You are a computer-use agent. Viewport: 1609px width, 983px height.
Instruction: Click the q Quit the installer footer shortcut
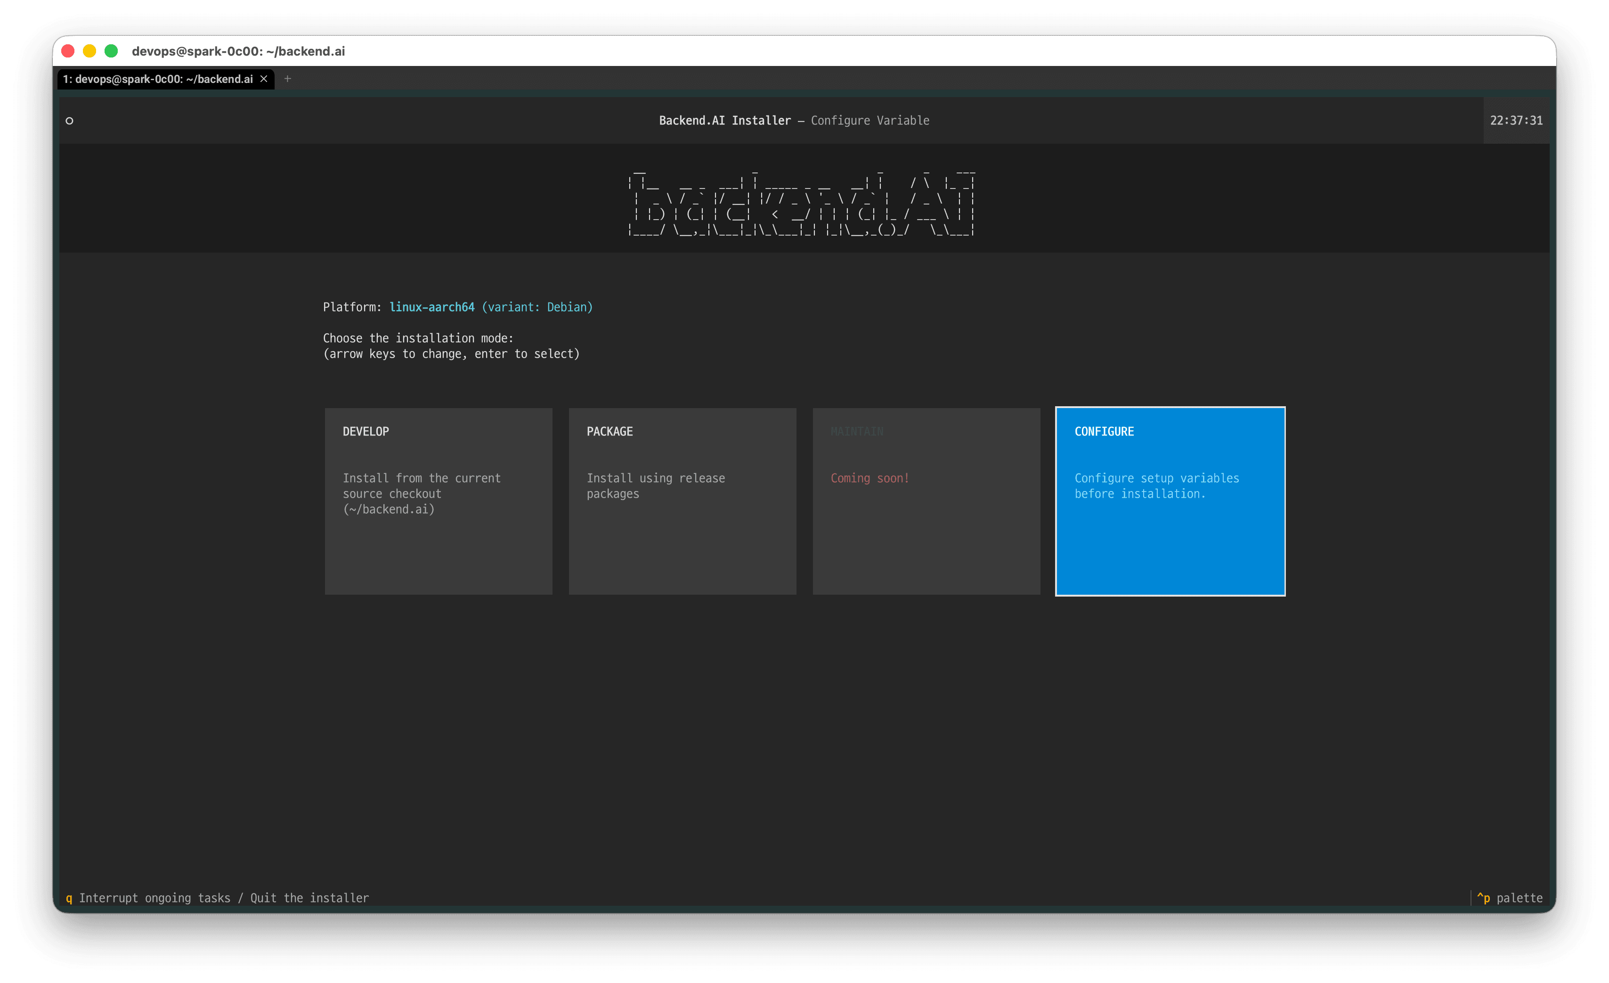pos(218,898)
